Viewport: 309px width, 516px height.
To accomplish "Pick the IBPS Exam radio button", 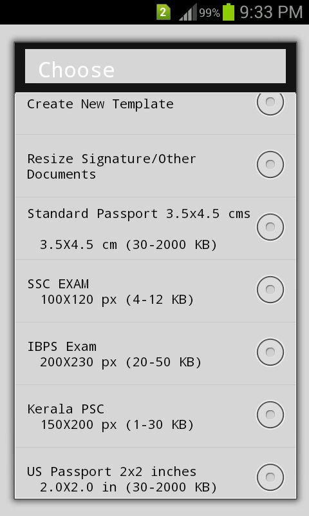I will pos(270,352).
